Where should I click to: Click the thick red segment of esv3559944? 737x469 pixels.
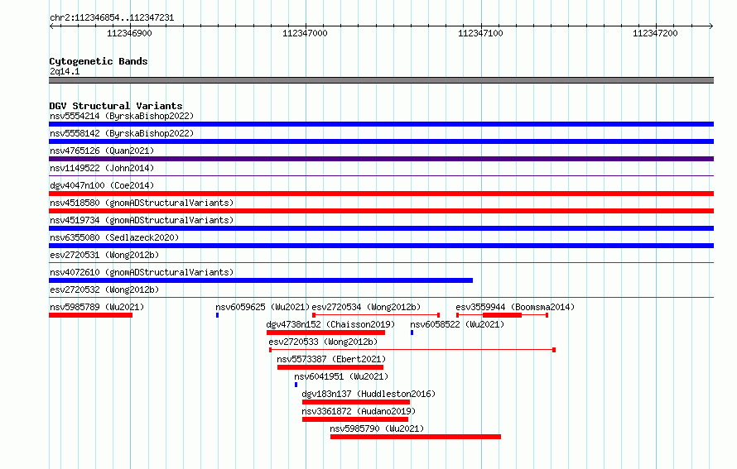(502, 315)
